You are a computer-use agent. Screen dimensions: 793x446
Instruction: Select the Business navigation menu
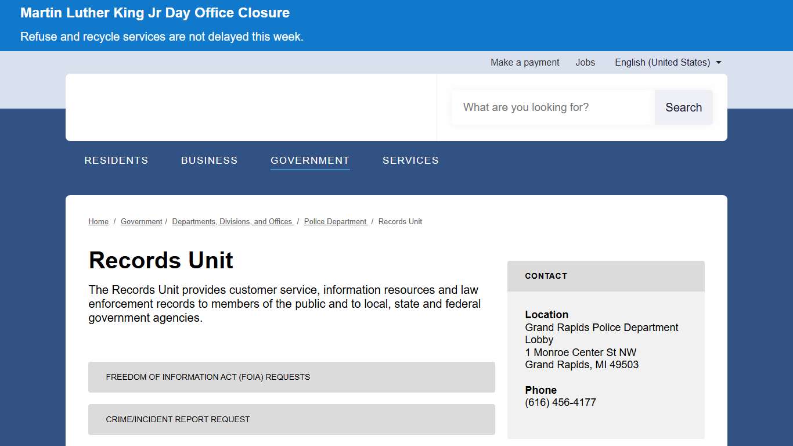[x=209, y=160]
